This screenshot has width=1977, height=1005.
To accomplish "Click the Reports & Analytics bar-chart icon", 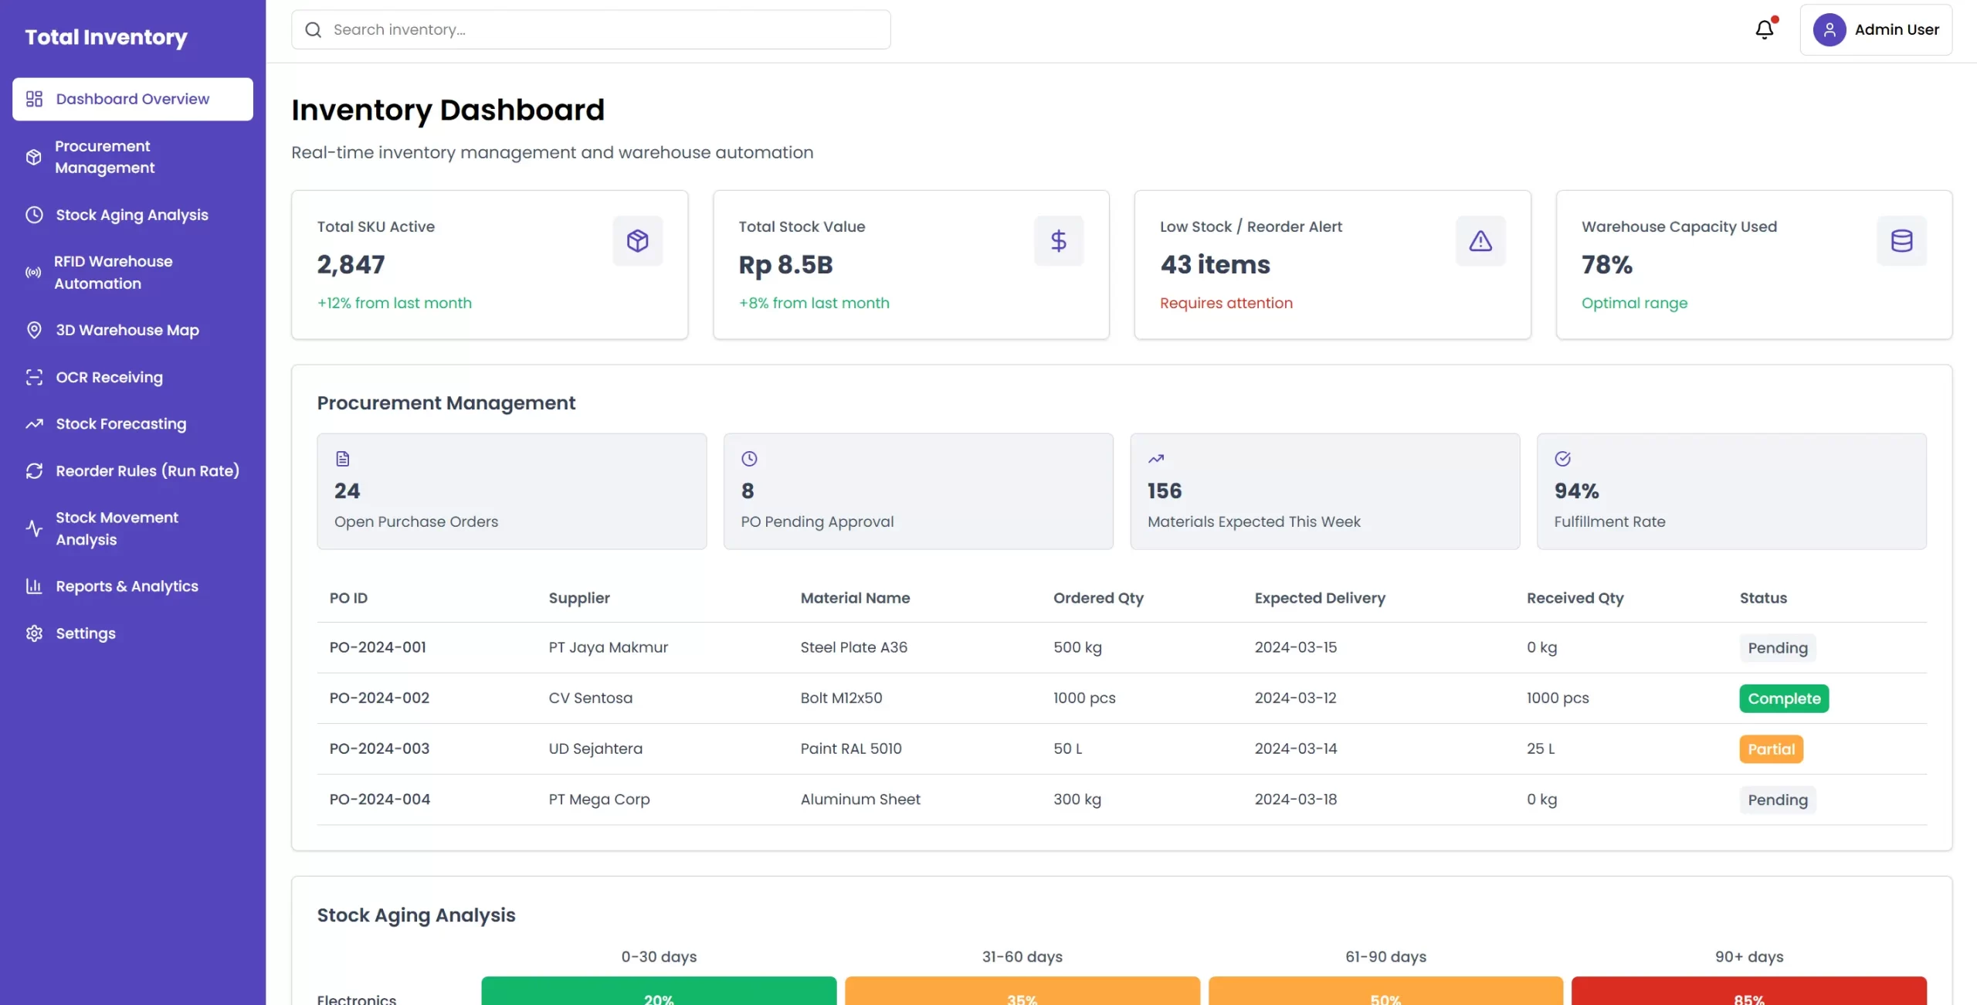I will click(x=34, y=586).
